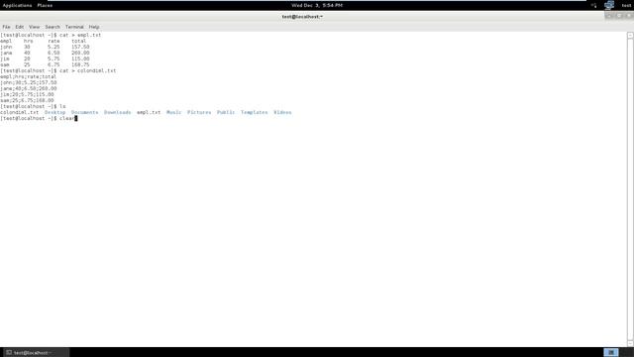Click the 'clear' command at prompt

coord(67,118)
